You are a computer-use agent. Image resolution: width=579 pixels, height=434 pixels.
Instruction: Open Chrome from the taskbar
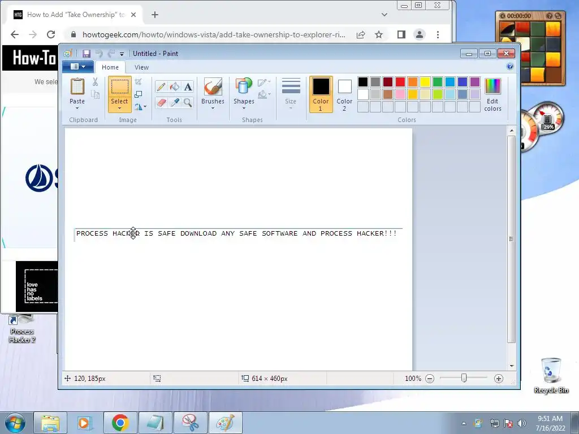click(x=120, y=423)
